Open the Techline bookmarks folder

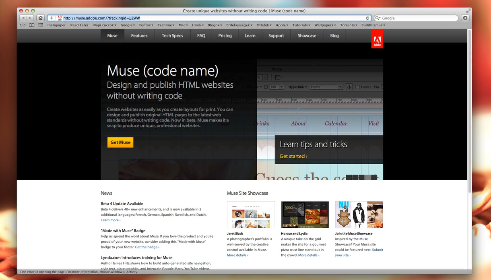[166, 25]
